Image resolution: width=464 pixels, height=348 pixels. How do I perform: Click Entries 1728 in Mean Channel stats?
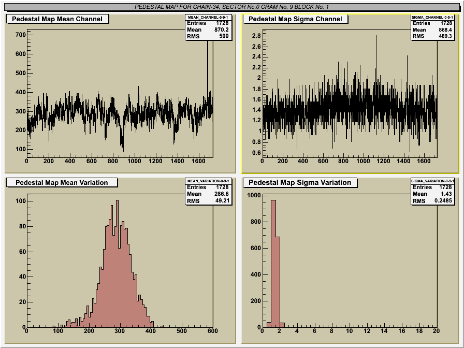tap(208, 23)
